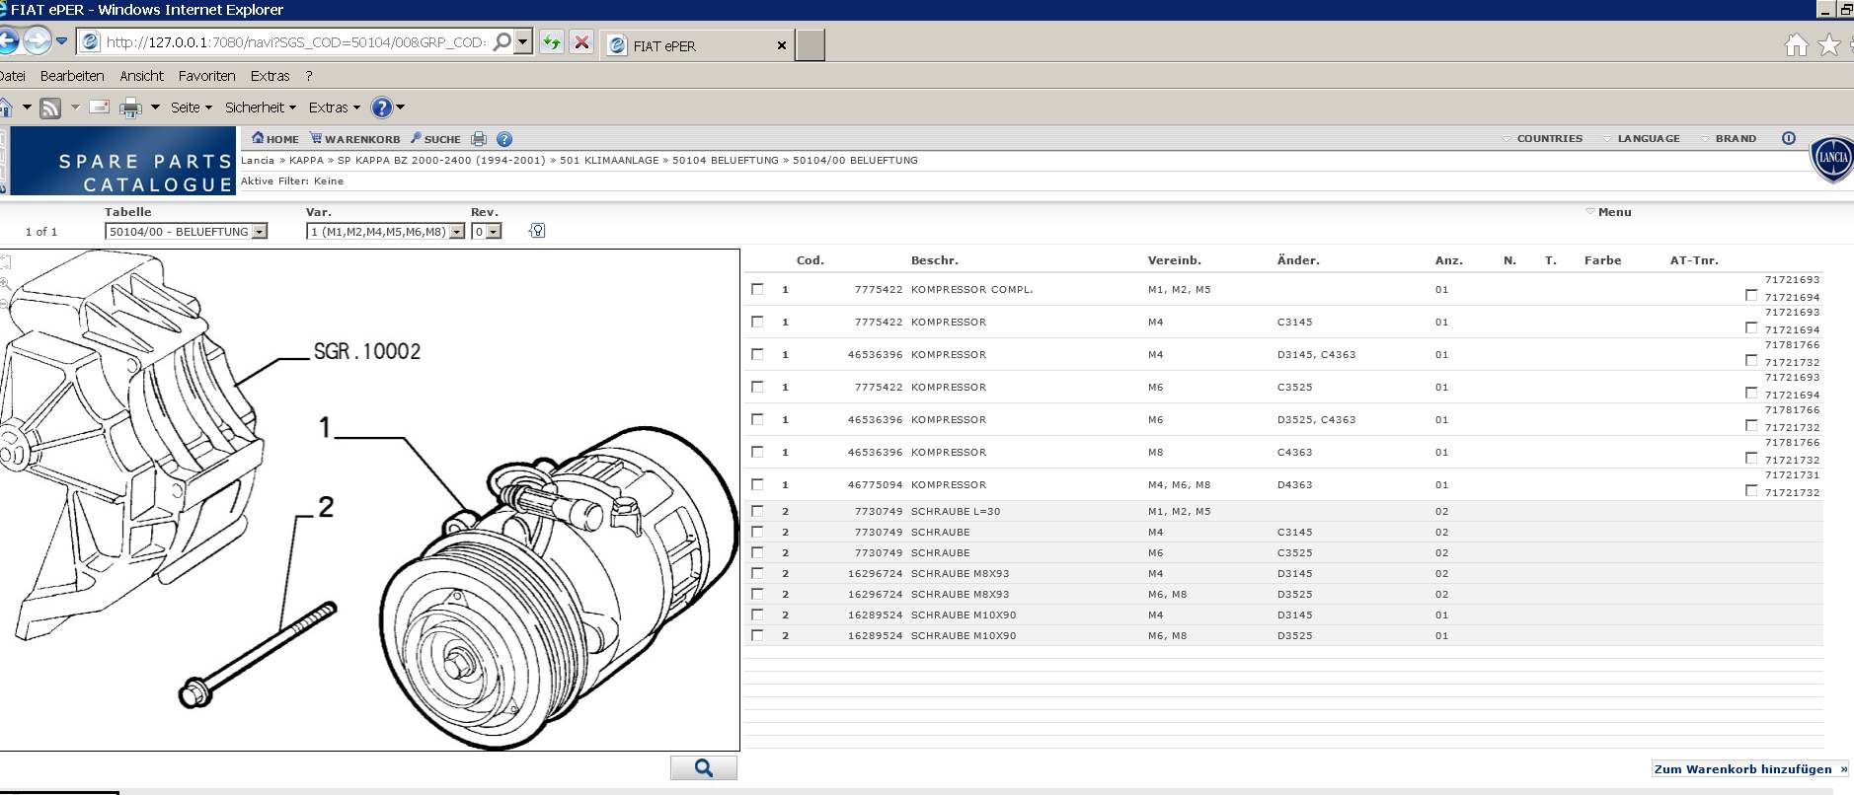1854x795 pixels.
Task: Close the FIAT ePER tab
Action: point(782,45)
